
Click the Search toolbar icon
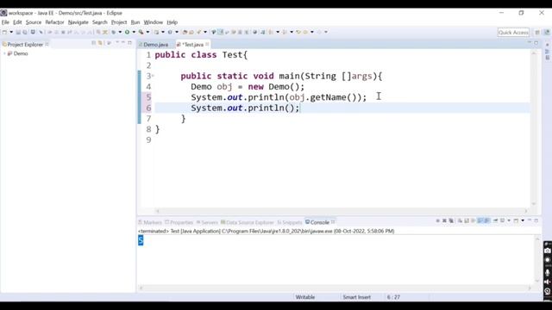(x=199, y=32)
